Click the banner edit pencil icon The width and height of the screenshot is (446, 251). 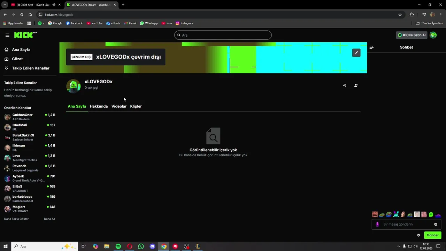[356, 53]
